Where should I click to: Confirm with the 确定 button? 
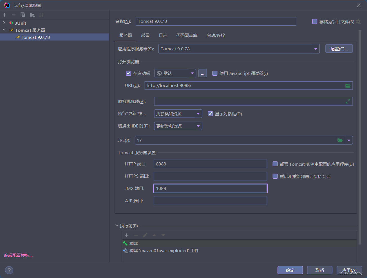(x=290, y=270)
